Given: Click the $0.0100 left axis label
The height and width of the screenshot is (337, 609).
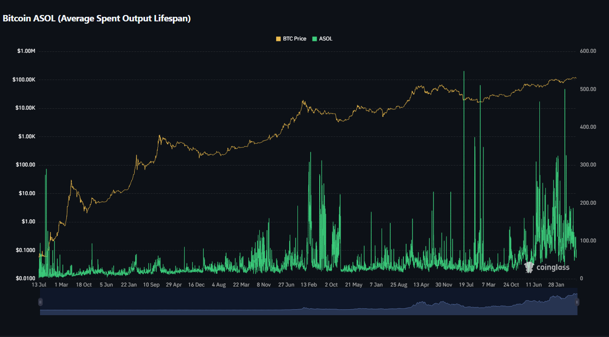Looking at the screenshot, I should pyautogui.click(x=26, y=278).
